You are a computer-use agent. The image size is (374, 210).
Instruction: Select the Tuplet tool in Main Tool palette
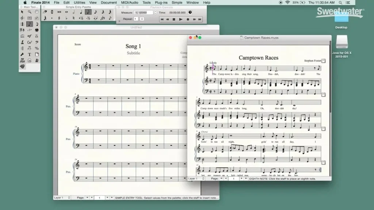point(29,30)
